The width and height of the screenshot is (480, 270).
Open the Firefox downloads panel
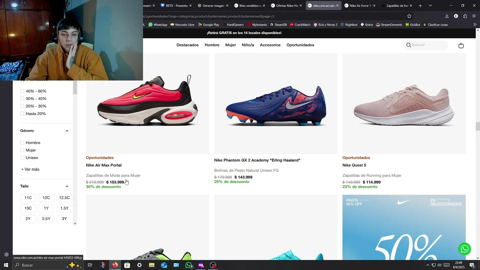pyautogui.click(x=447, y=16)
